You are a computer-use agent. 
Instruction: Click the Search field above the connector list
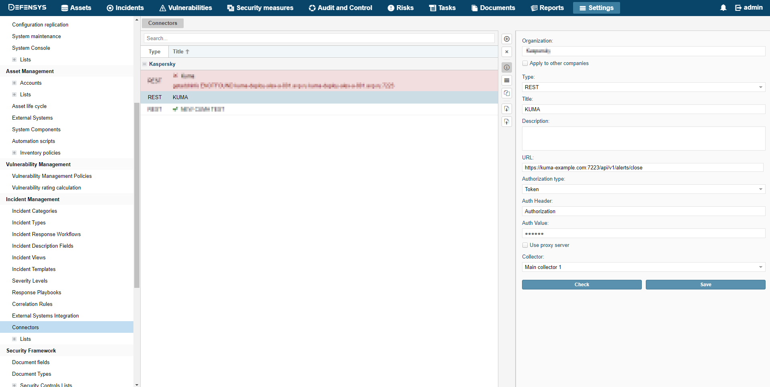click(x=319, y=38)
